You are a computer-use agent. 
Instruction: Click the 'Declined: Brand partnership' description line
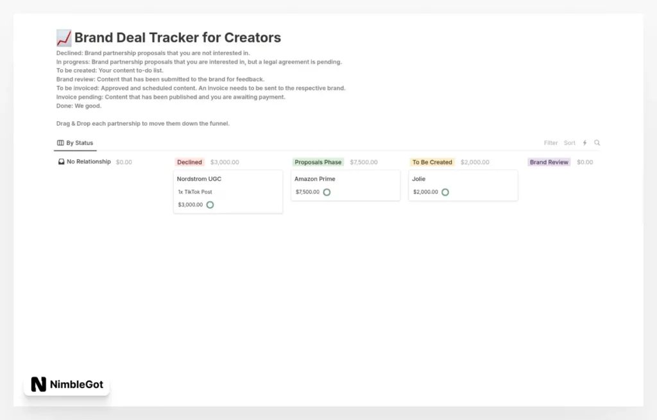[153, 53]
